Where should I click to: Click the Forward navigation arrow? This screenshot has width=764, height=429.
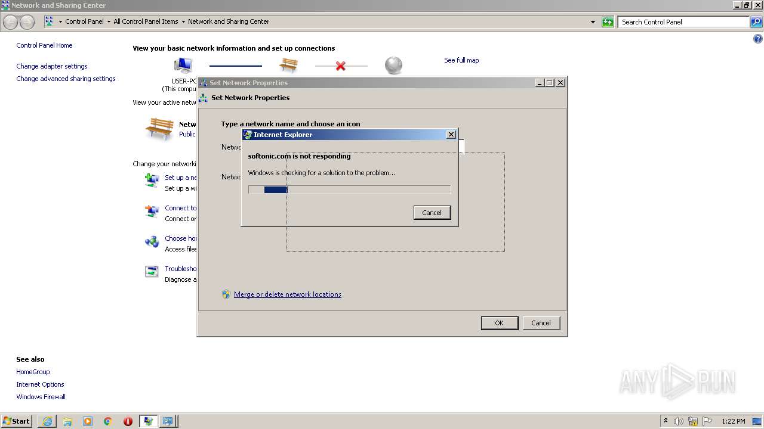[27, 22]
